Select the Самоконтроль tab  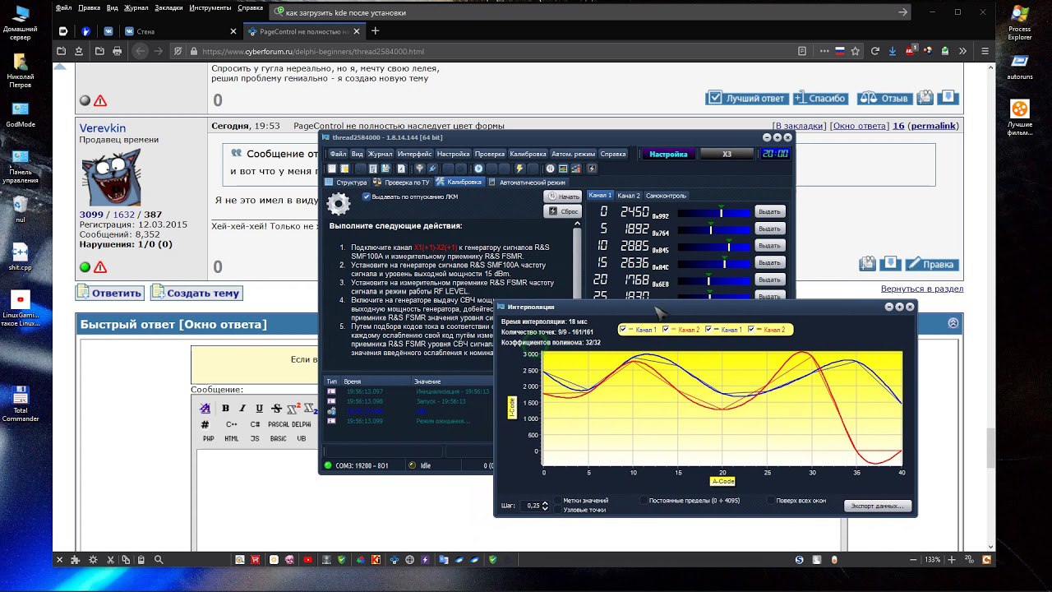point(666,196)
